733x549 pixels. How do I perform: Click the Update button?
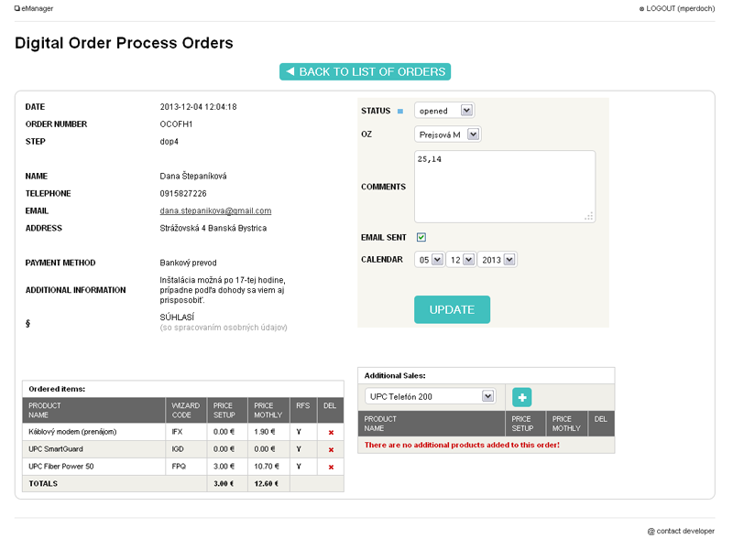pyautogui.click(x=452, y=309)
